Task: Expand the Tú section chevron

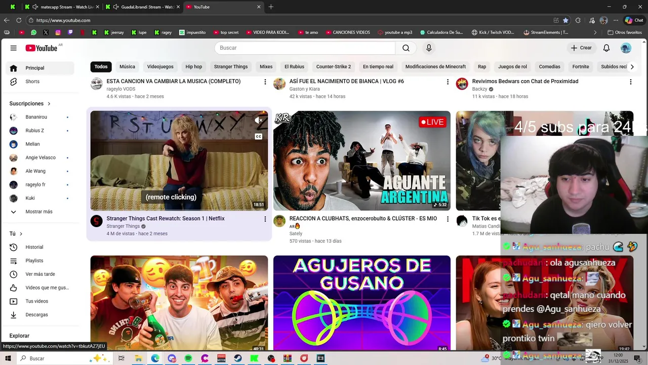Action: click(x=21, y=234)
